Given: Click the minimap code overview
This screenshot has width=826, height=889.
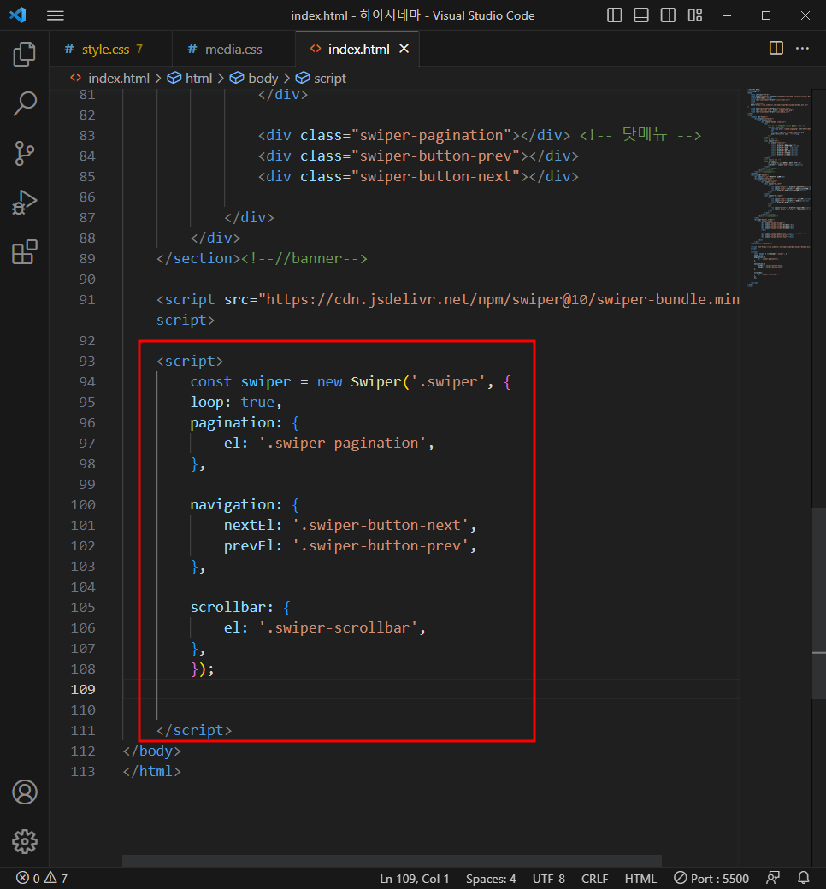Looking at the screenshot, I should (778, 187).
